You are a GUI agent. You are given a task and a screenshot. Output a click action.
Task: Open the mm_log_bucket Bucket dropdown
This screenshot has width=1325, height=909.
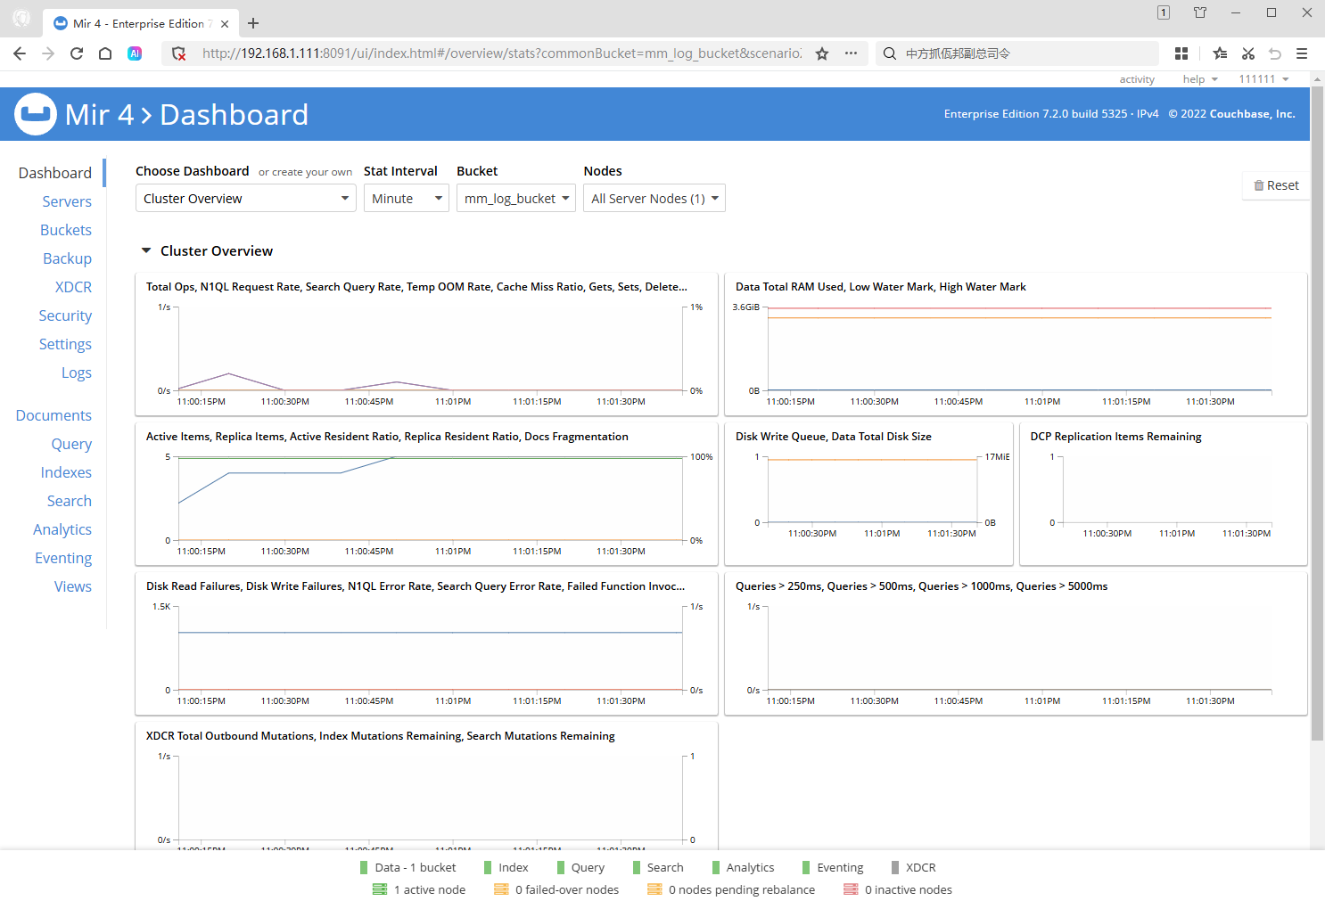516,198
